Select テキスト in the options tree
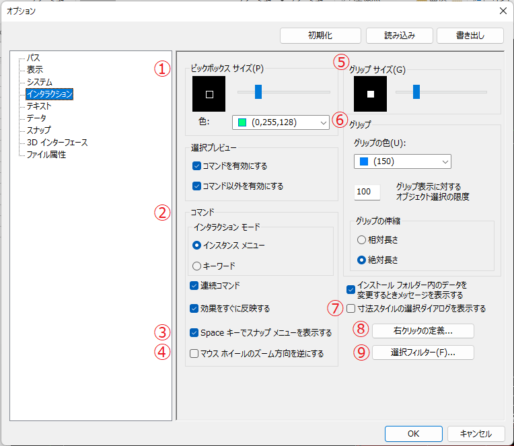The image size is (514, 446). [x=39, y=106]
